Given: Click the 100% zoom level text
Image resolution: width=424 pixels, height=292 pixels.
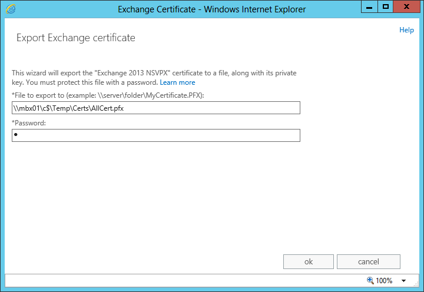Looking at the screenshot, I should 384,281.
